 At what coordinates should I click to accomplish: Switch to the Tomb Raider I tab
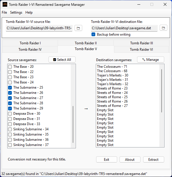click(x=30, y=43)
